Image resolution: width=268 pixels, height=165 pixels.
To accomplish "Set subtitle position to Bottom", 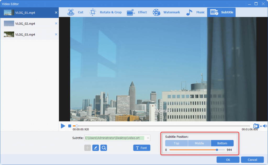I will tap(222, 143).
